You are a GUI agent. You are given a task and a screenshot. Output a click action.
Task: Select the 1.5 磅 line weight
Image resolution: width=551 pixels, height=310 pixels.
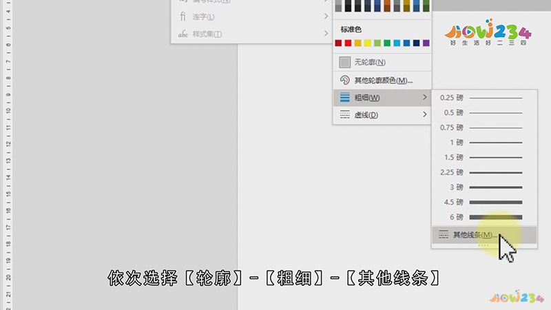484,158
